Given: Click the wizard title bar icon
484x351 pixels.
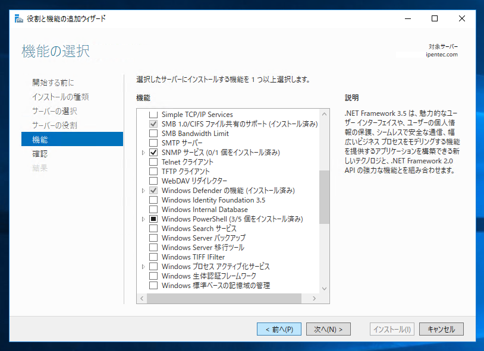Looking at the screenshot, I should [x=19, y=18].
